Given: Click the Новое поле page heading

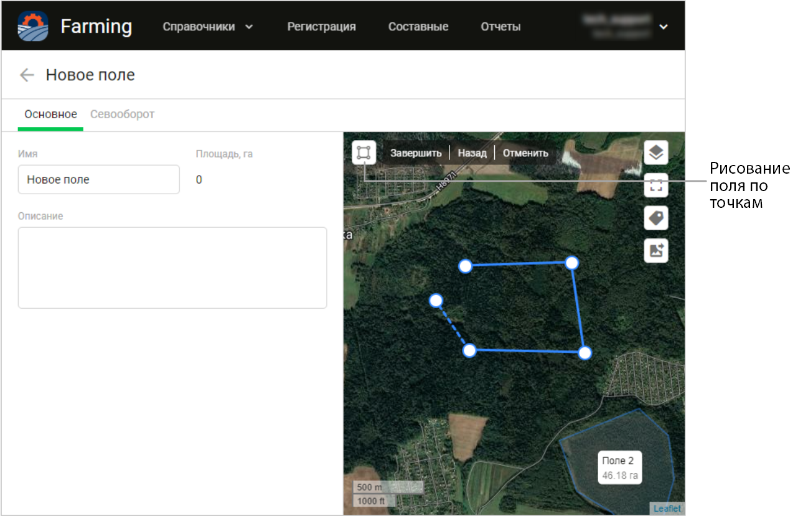Looking at the screenshot, I should click(90, 75).
